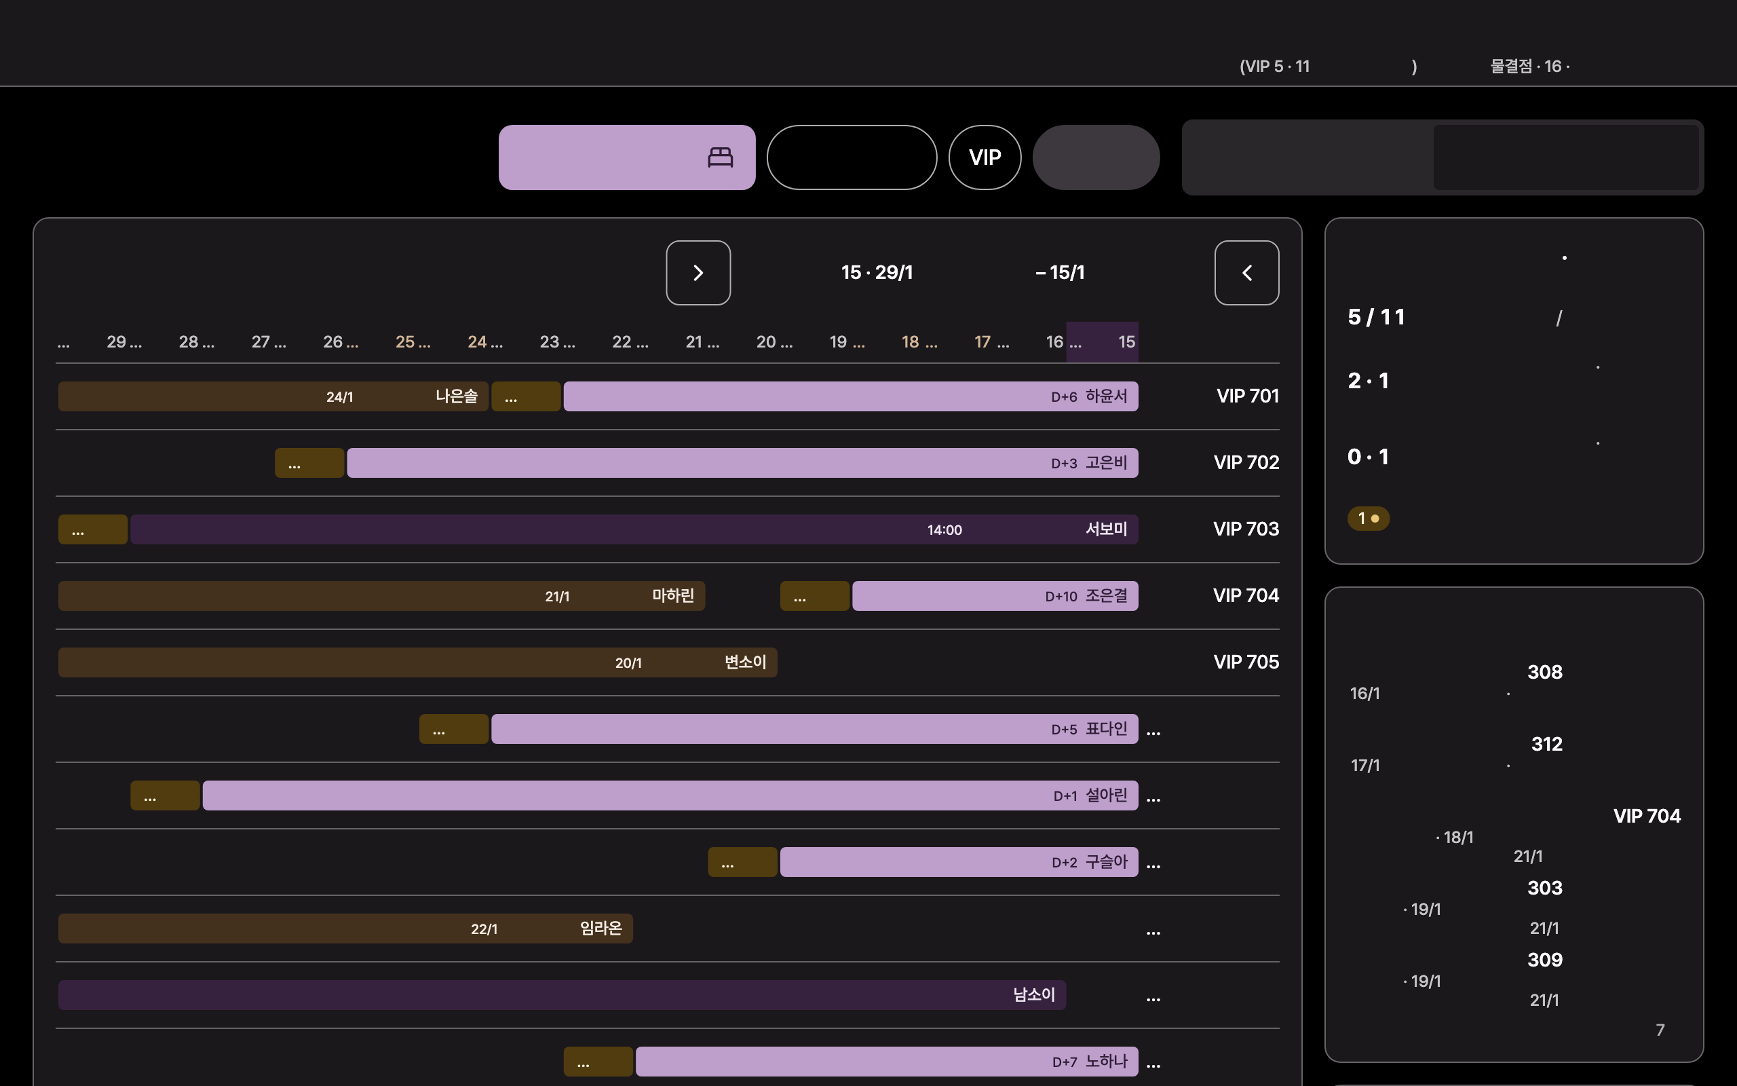The height and width of the screenshot is (1086, 1737).
Task: Click the left-pointing chevron beside the date range
Action: point(1246,273)
